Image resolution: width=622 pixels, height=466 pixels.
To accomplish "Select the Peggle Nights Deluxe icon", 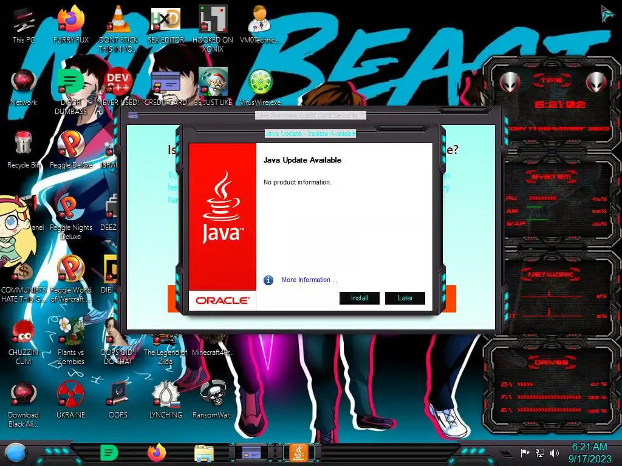I will point(71,217).
